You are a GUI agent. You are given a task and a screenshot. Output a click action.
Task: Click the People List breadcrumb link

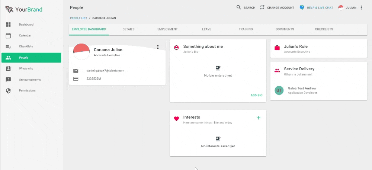tap(78, 18)
